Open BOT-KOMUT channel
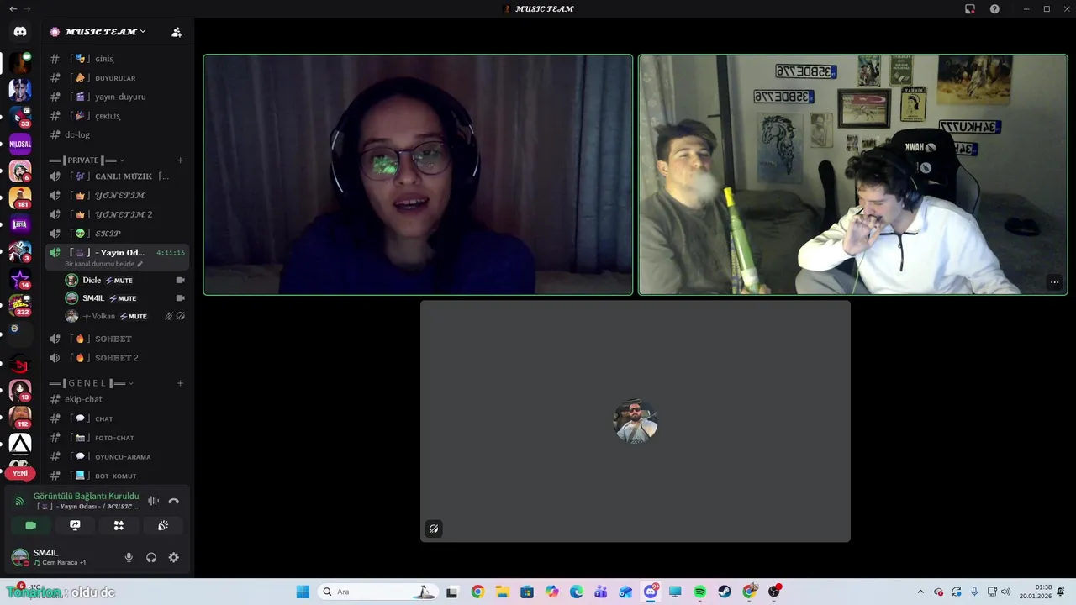 tap(117, 476)
